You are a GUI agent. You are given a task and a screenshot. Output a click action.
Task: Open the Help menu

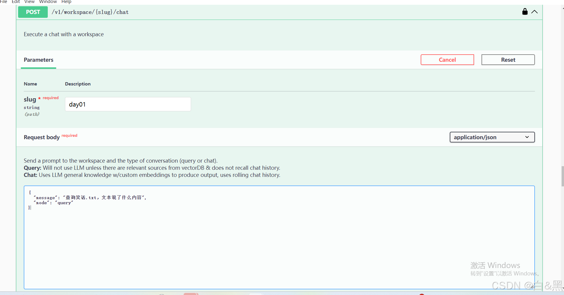(66, 2)
